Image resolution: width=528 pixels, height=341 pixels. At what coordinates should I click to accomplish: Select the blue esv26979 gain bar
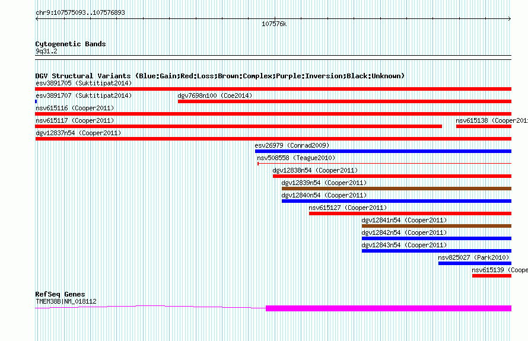pos(383,151)
